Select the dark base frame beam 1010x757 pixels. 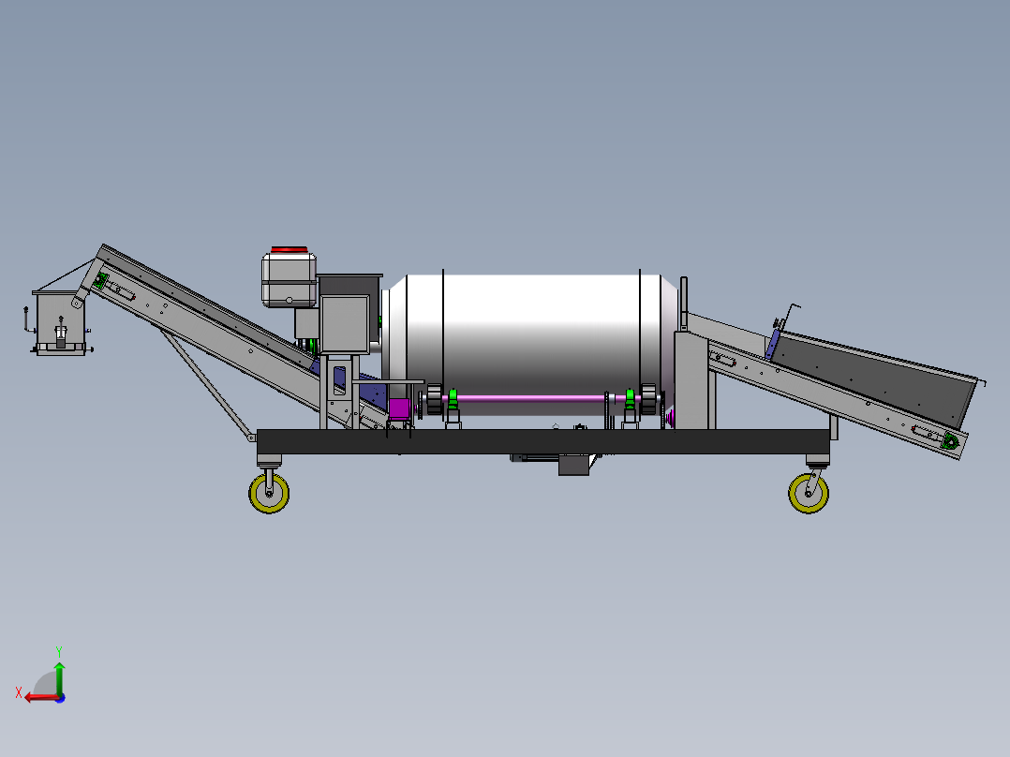click(x=543, y=441)
